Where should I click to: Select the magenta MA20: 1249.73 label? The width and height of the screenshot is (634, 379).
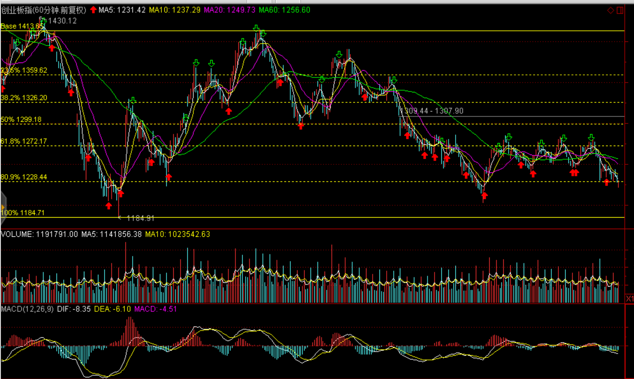click(230, 10)
